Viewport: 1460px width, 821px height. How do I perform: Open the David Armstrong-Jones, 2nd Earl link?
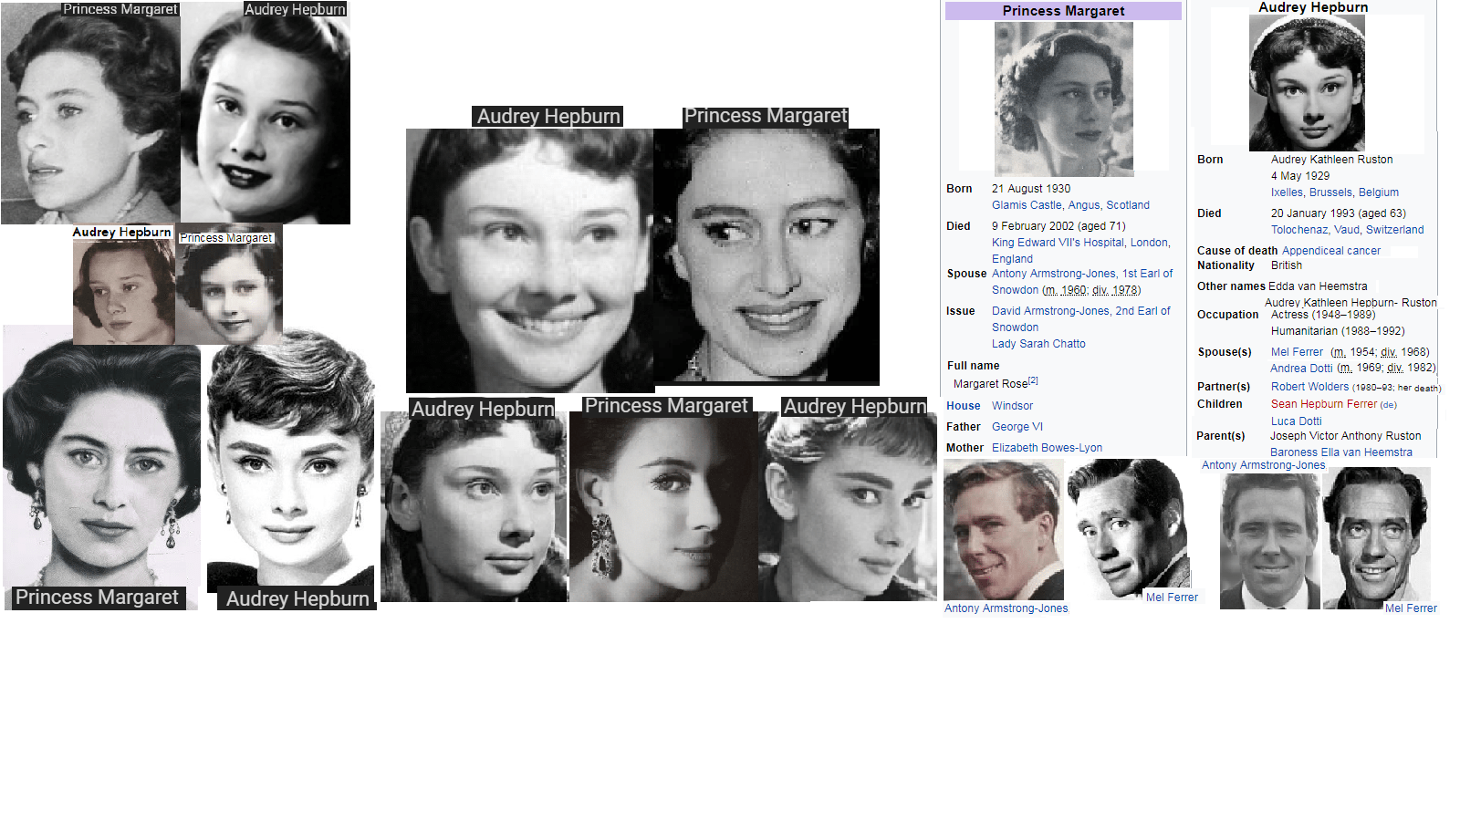[x=1080, y=311]
